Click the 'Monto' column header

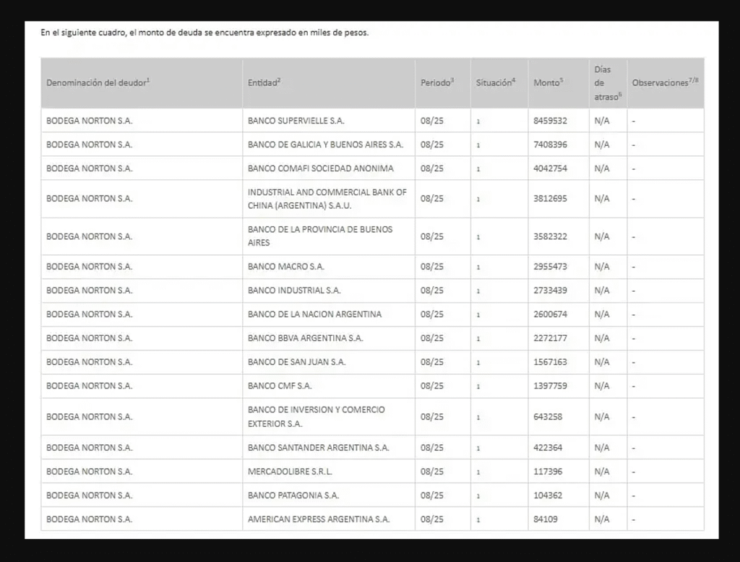548,83
